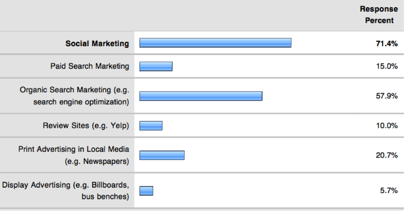Select the 5.7% response value
Image resolution: width=404 pixels, height=211 pixels.
(x=389, y=190)
